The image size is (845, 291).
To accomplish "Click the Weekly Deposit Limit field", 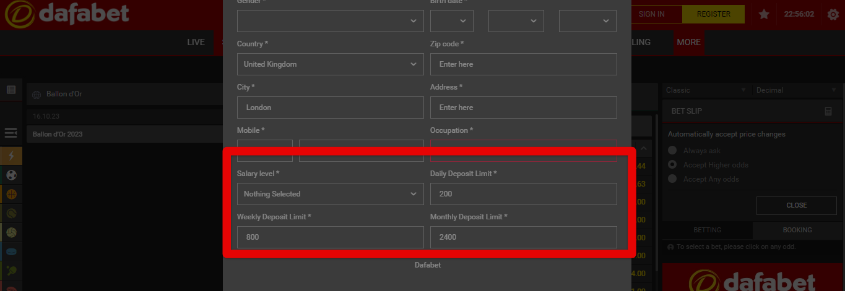I will click(331, 237).
